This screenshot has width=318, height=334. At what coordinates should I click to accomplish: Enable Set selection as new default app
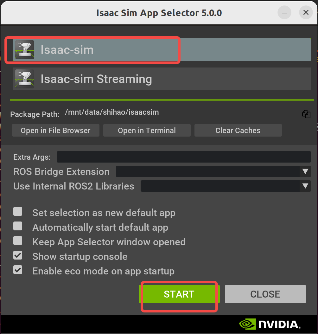point(18,211)
